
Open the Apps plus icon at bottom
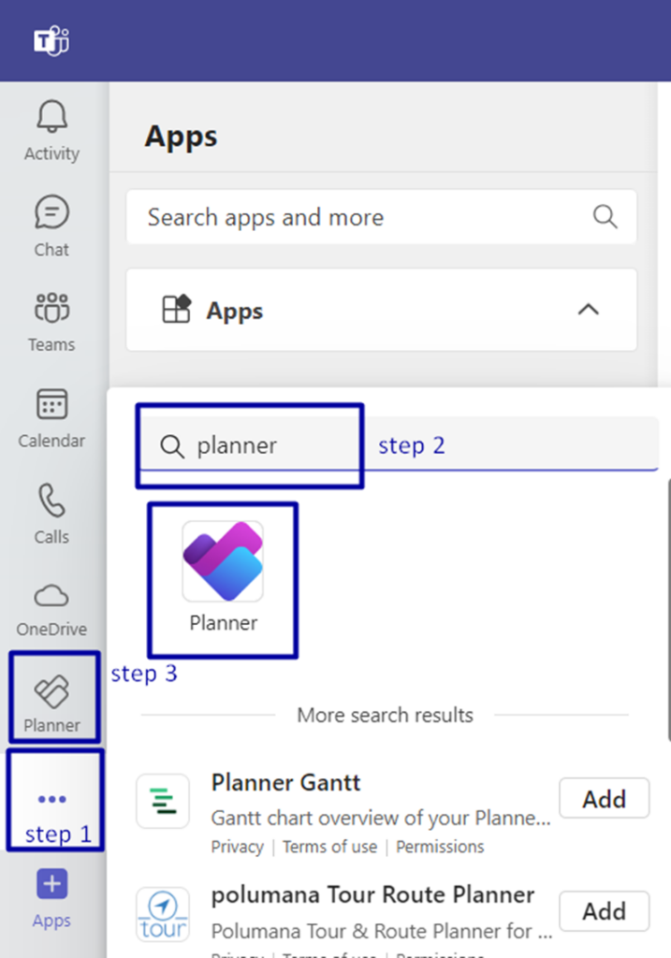coord(51,882)
